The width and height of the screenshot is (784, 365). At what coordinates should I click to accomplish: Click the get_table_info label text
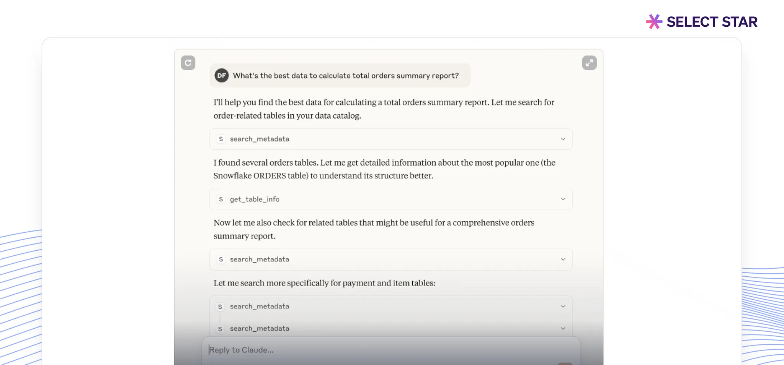coord(255,199)
